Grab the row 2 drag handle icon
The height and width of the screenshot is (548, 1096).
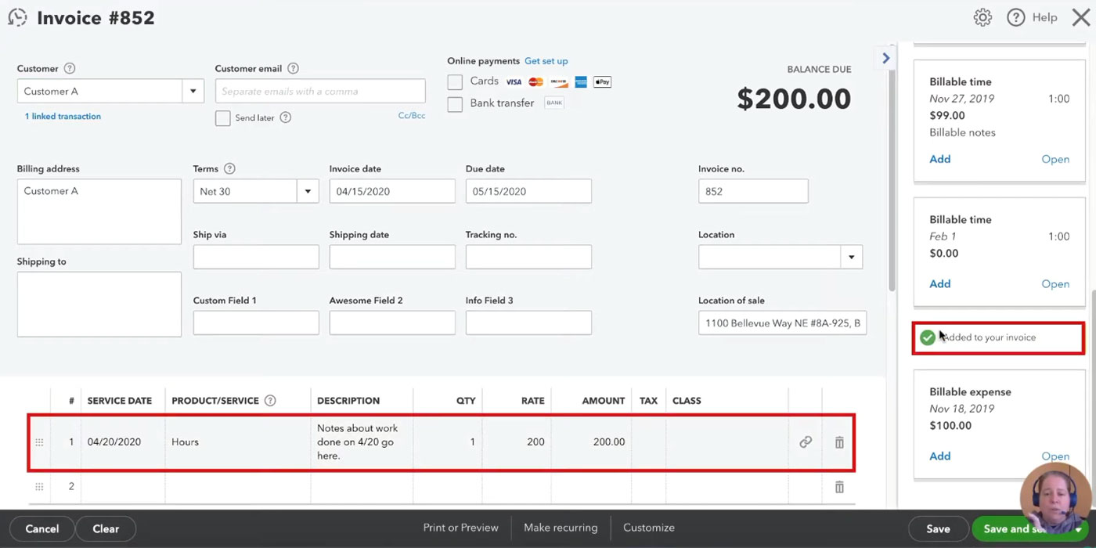[x=39, y=487]
